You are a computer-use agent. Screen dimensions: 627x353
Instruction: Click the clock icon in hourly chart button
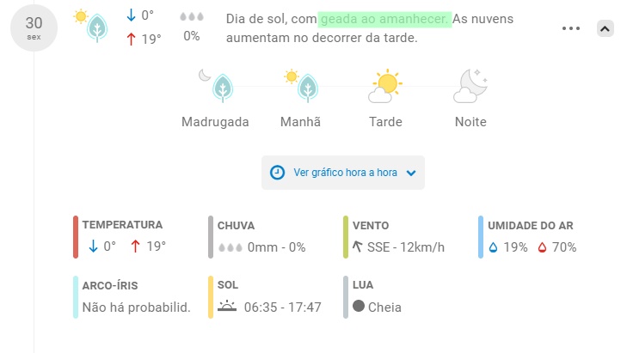point(277,173)
